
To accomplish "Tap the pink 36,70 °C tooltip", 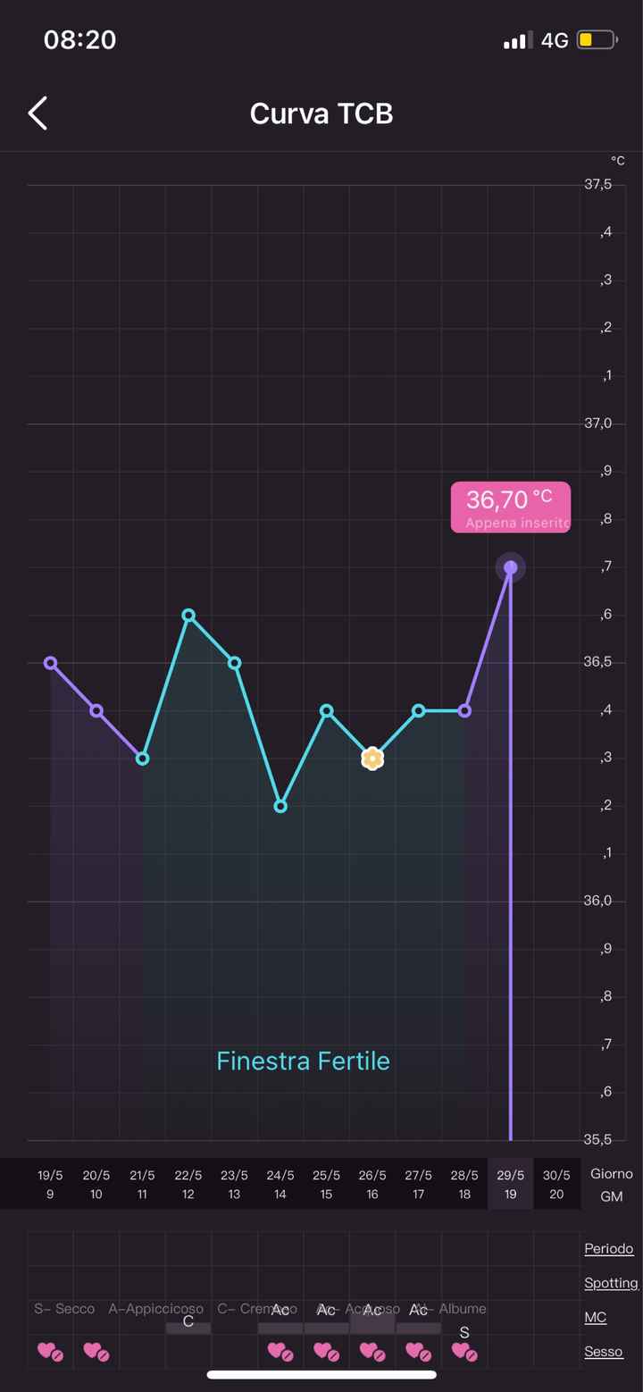I will coord(510,507).
